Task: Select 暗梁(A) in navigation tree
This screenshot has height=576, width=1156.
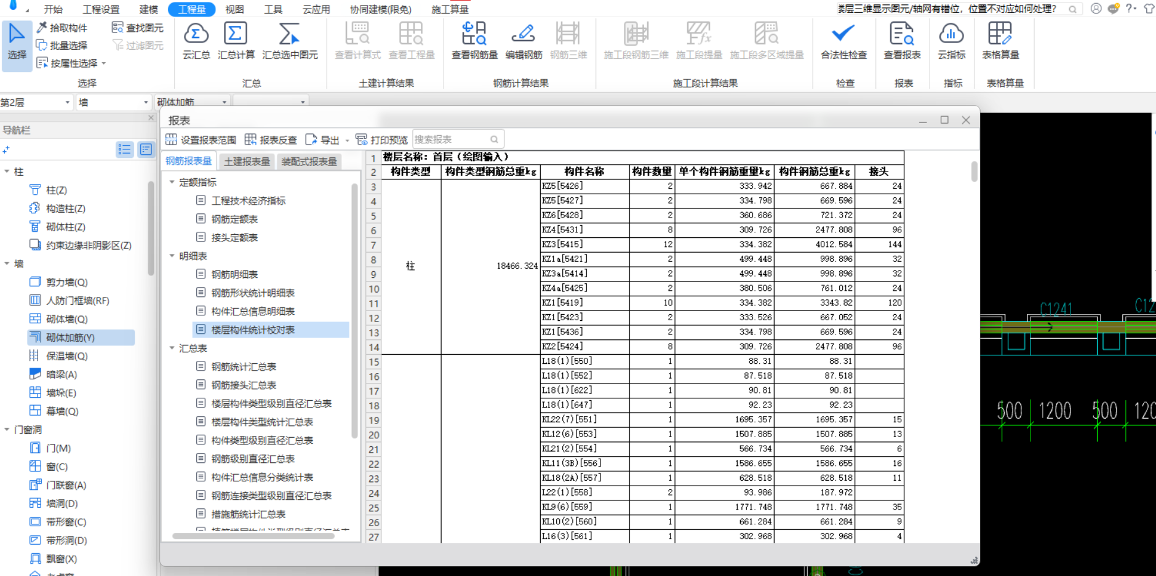Action: [x=61, y=374]
